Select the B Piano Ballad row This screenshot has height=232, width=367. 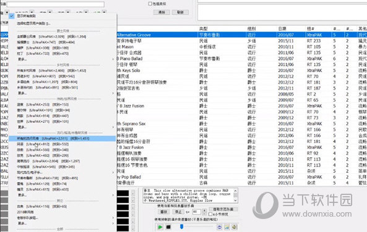tap(241, 59)
